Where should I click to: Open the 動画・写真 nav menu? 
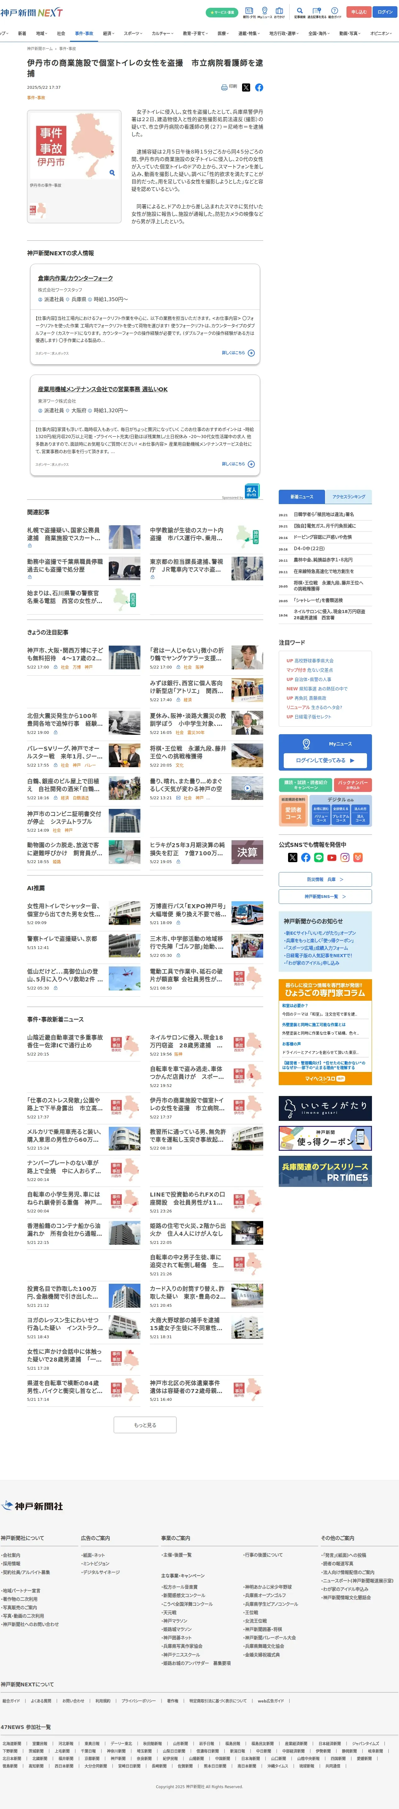[350, 33]
